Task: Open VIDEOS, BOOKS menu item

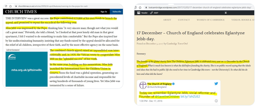Action: (x=243, y=20)
